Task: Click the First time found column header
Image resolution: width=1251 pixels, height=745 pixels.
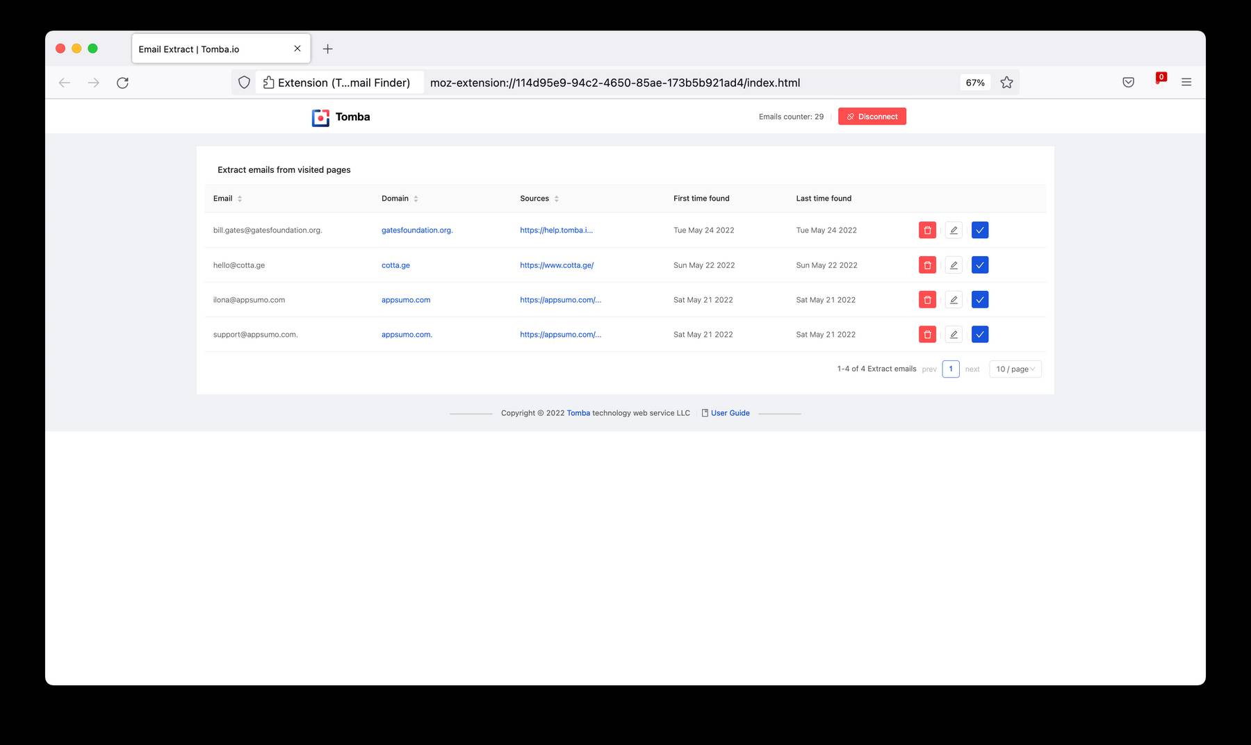Action: point(701,199)
